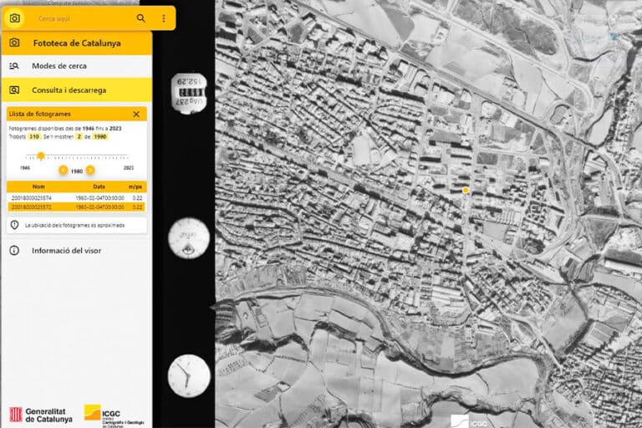Click the Informació del visor info icon
This screenshot has height=428, width=642.
14,250
